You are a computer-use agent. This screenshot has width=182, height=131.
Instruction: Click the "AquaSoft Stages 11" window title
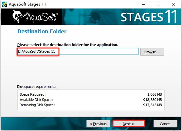(27, 4)
